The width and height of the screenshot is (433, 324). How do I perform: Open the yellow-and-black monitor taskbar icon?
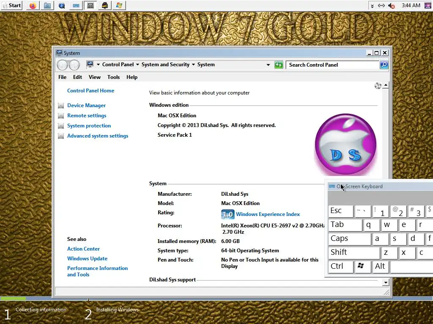(x=105, y=5)
